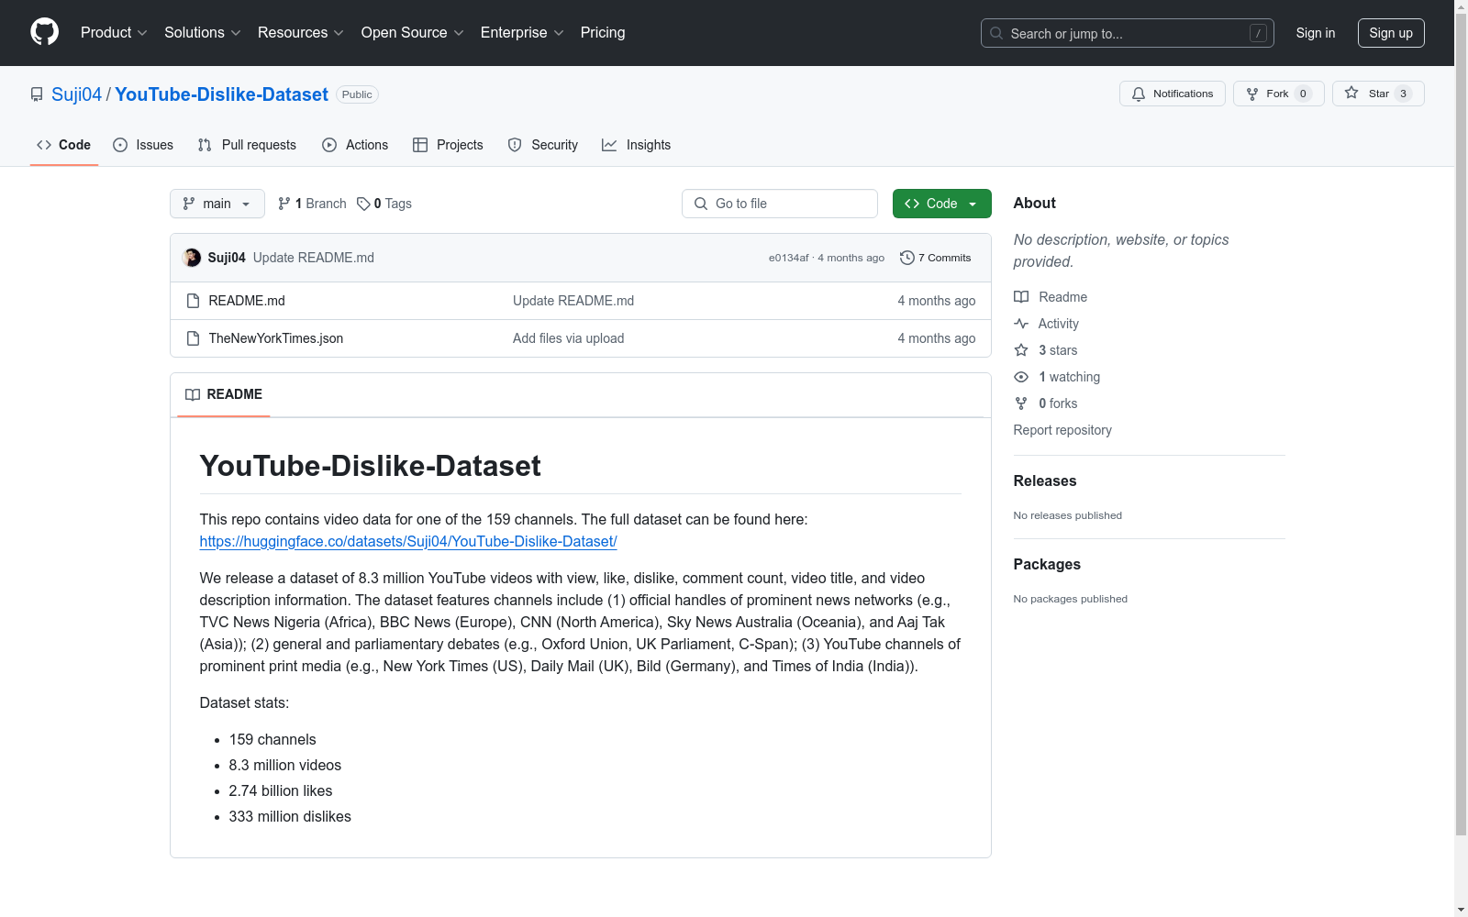Screen dimensions: 1468x917
Task: Open the Packages section heading
Action: pos(1047,564)
